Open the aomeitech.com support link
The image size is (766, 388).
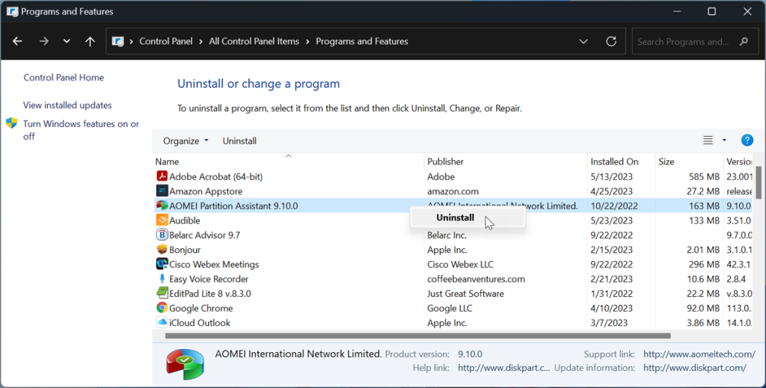(699, 354)
